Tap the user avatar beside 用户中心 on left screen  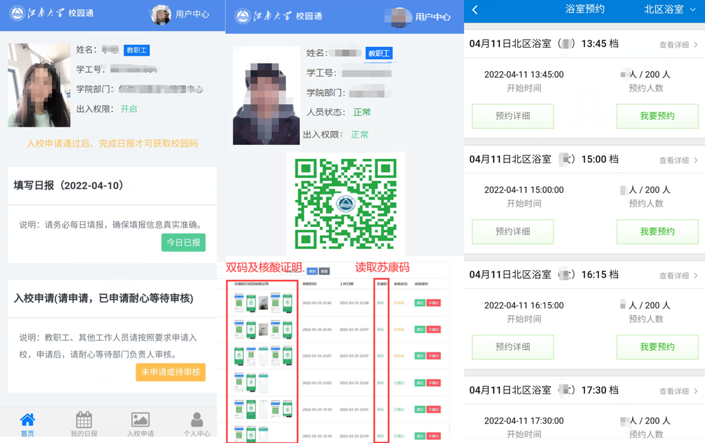[161, 14]
